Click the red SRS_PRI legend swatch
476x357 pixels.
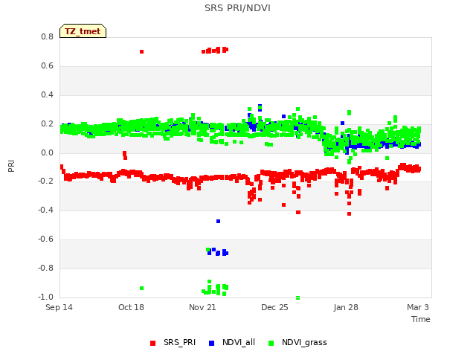(x=152, y=343)
